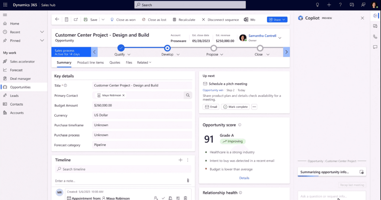This screenshot has height=200, width=381.
Task: Open the app launcher waffle icon
Action: coord(5,5)
